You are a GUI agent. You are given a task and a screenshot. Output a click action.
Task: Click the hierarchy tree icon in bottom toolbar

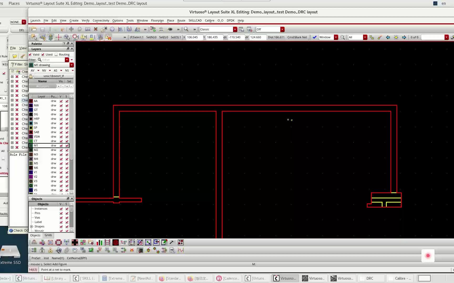34,242
